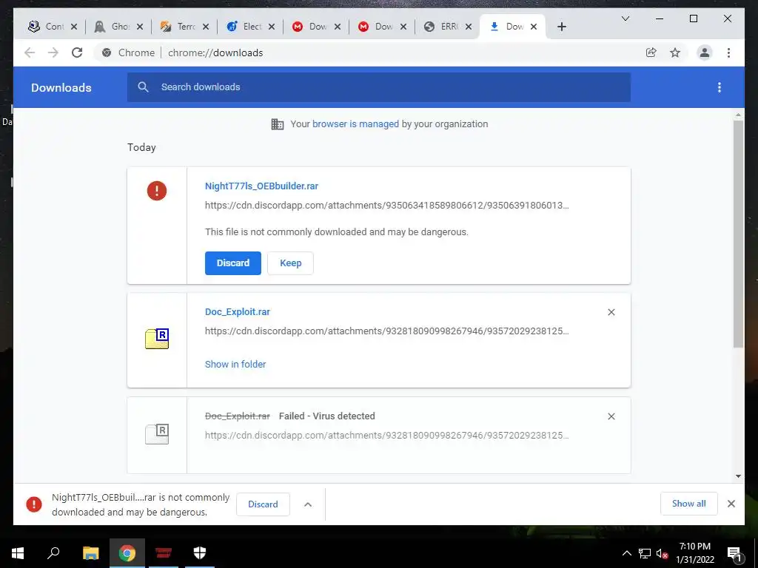This screenshot has height=568, width=758.
Task: Click the discord URL under successful Doc_Exploit.rar
Action: click(x=386, y=331)
